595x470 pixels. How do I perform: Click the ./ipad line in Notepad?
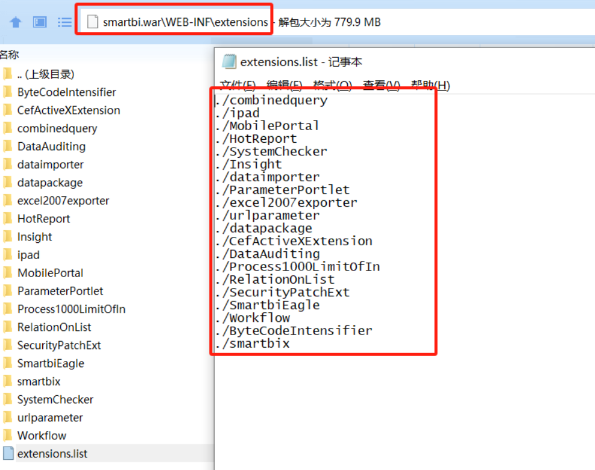(238, 113)
